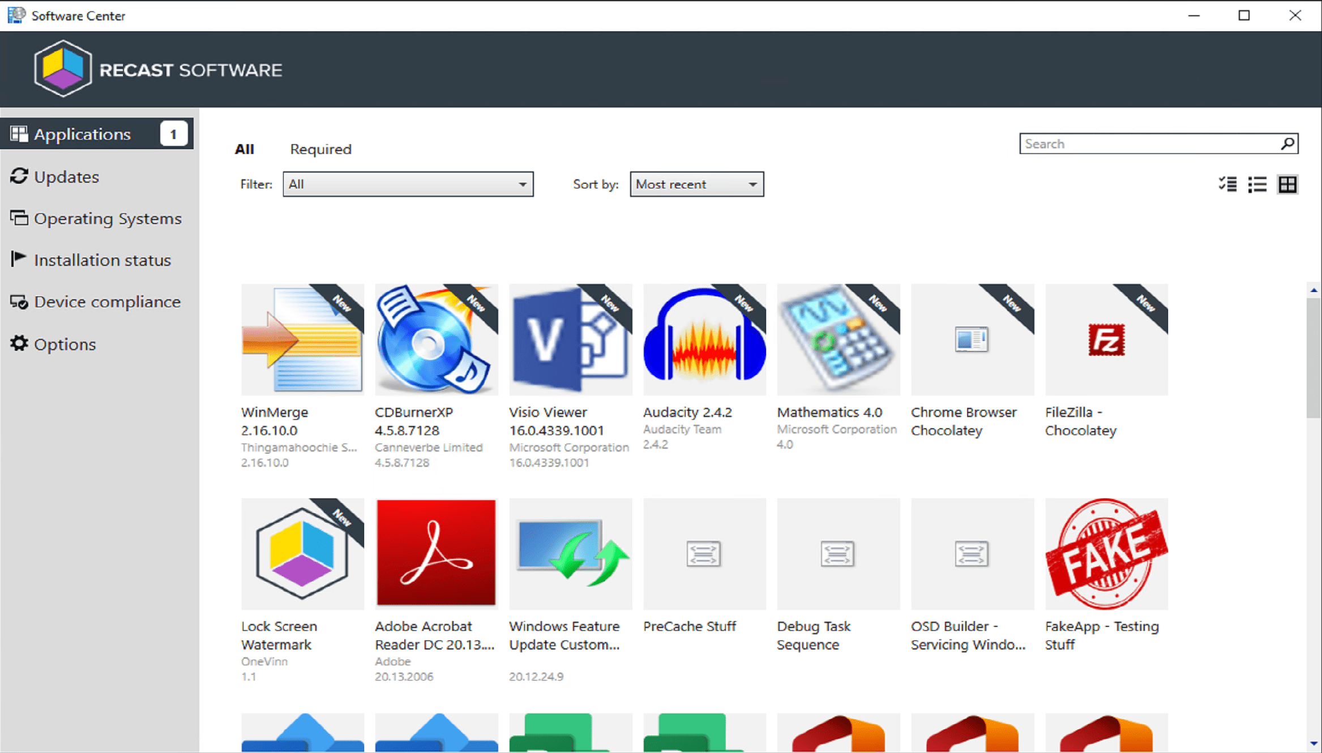The height and width of the screenshot is (753, 1322).
Task: Expand the Filter dropdown
Action: (x=408, y=184)
